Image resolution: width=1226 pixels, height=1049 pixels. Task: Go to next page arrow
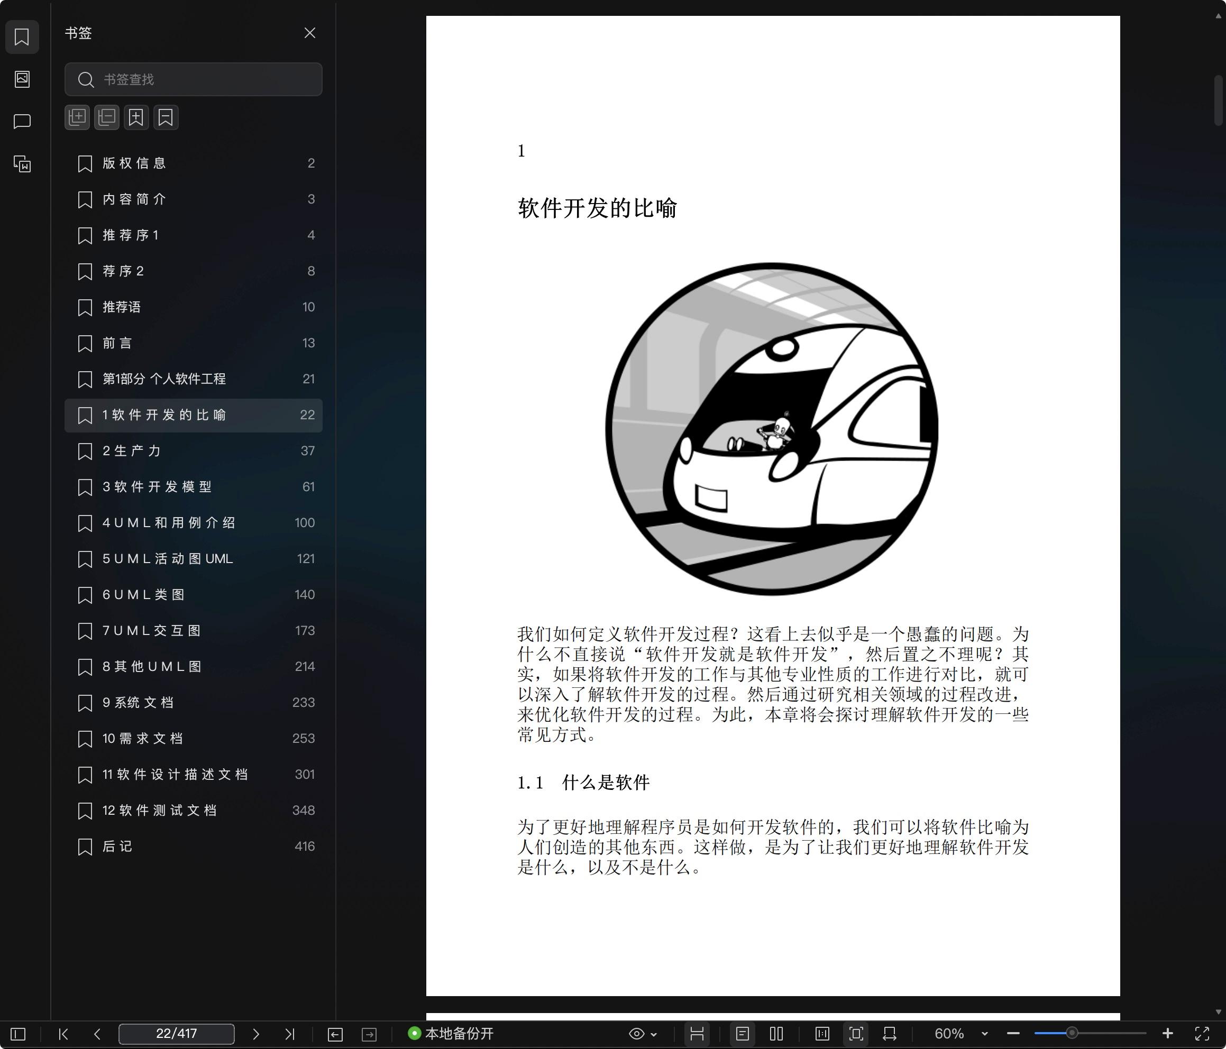255,1034
